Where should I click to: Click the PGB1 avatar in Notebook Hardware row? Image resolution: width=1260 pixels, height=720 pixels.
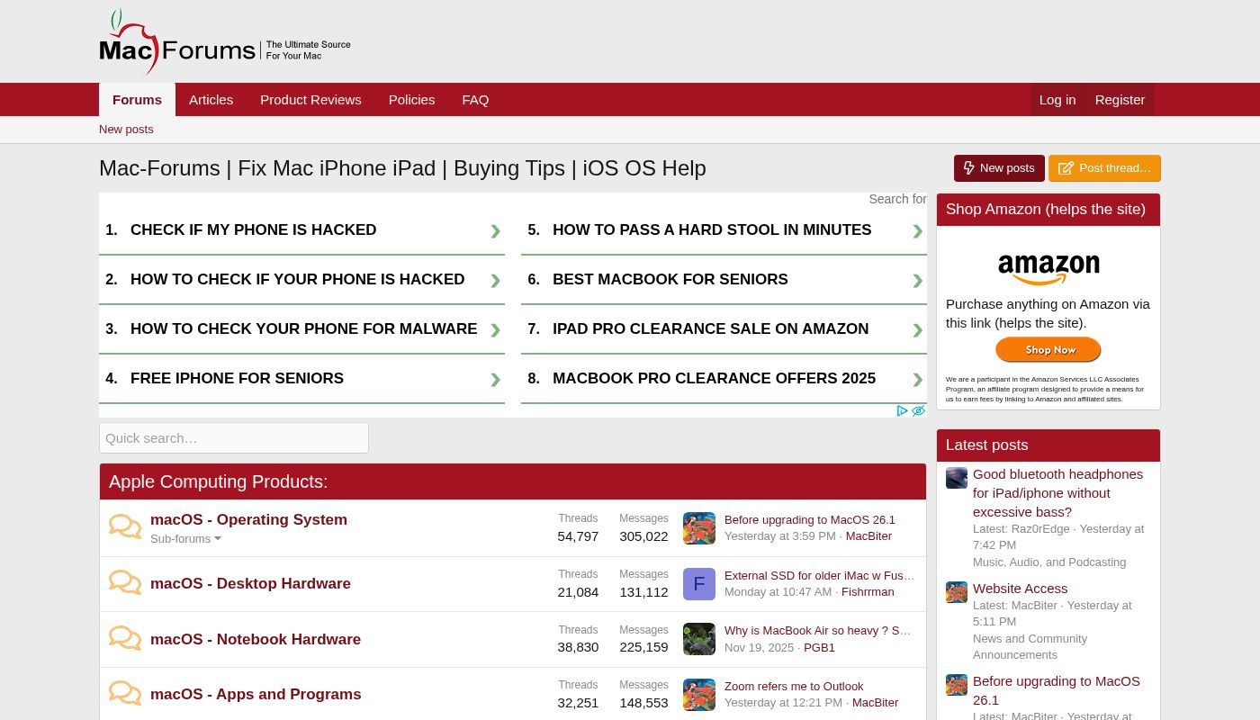698,639
